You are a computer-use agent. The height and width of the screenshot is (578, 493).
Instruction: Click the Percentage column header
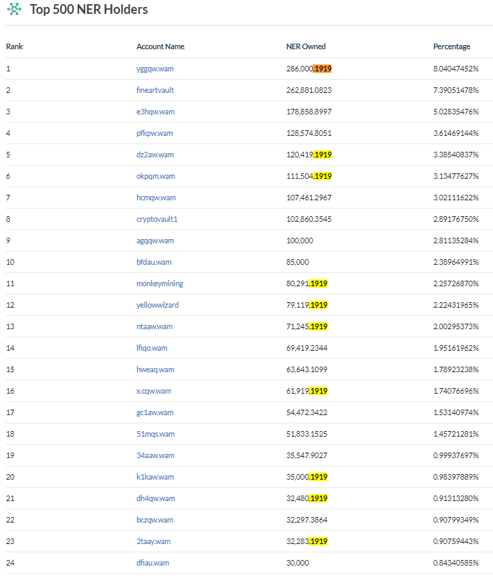[451, 46]
